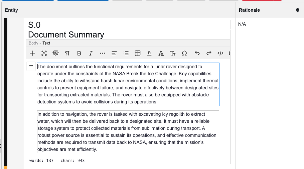Click the Body - Text label
Screen dimensions: 304x169
click(39, 43)
